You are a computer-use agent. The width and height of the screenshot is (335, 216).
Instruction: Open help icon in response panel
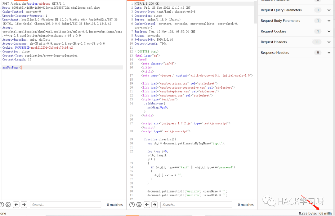[x=132, y=205]
